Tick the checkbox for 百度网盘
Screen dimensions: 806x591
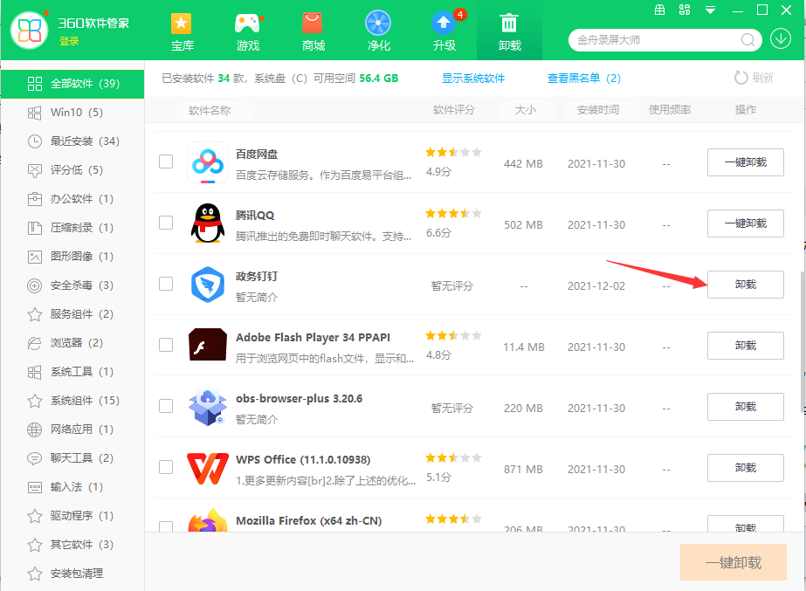pos(166,161)
